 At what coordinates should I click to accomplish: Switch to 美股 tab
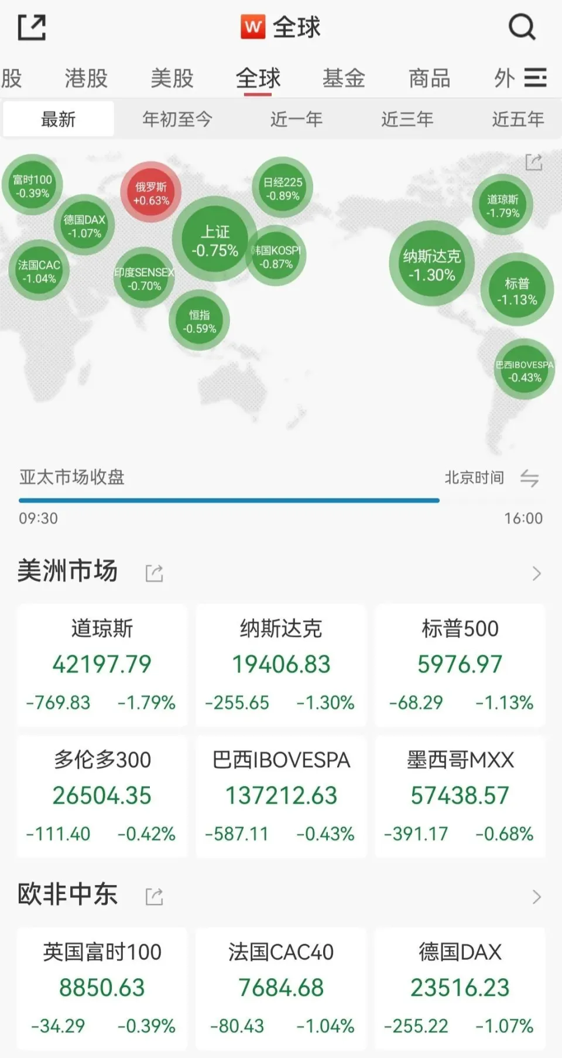coord(172,78)
